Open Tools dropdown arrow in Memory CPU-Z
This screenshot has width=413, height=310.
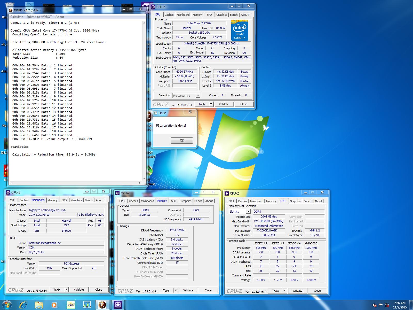(x=176, y=290)
